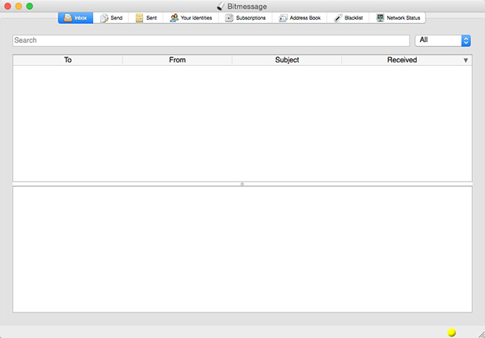Sort messages by the To column

coord(67,60)
